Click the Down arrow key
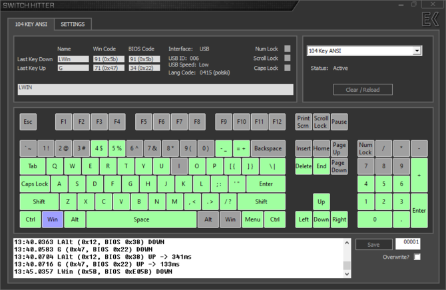The width and height of the screenshot is (446, 290). (322, 219)
